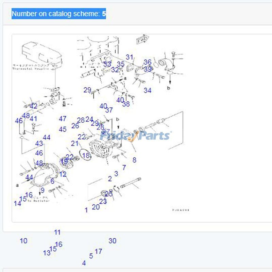Screen dimensions: 272x272
Task: Select part number 20 label
Action: pos(96,207)
